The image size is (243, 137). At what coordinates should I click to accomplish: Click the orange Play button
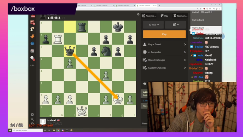(164, 34)
